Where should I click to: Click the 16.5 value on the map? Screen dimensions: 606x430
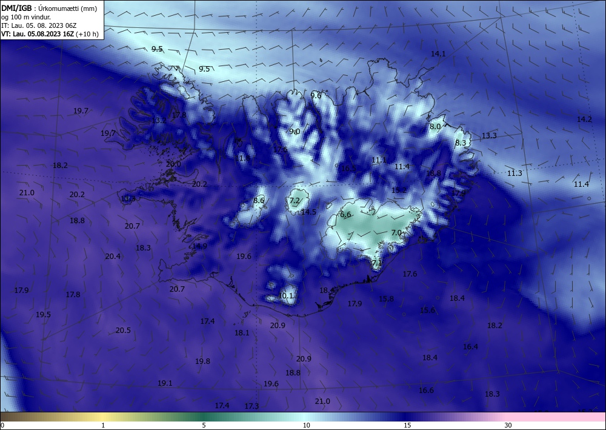click(348, 168)
